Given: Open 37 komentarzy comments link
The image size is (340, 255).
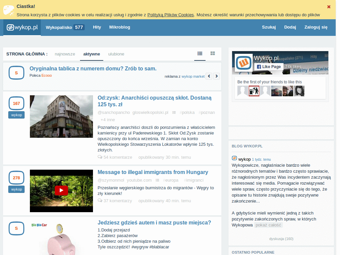Looking at the screenshot, I should (x=118, y=201).
